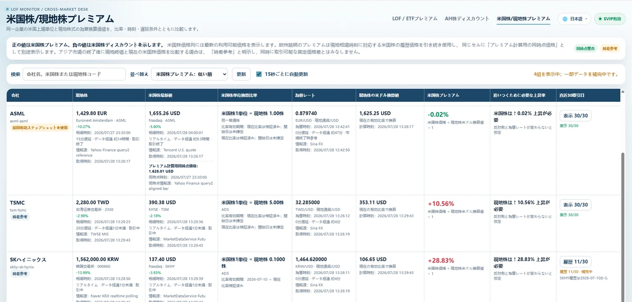Click the 時差参考 badge under TSMC
The height and width of the screenshot is (302, 632).
(x=20, y=217)
